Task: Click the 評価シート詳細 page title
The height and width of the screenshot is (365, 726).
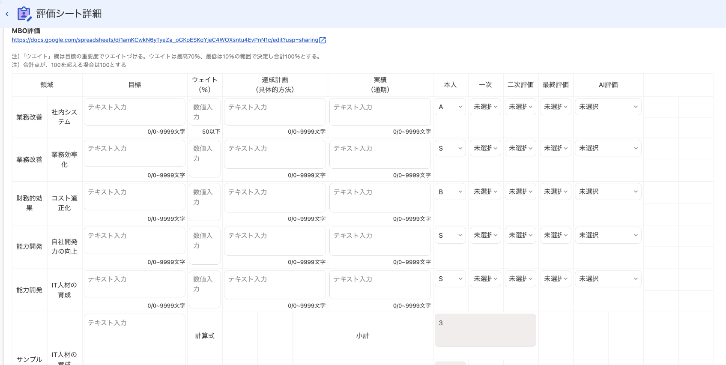Action: point(69,14)
